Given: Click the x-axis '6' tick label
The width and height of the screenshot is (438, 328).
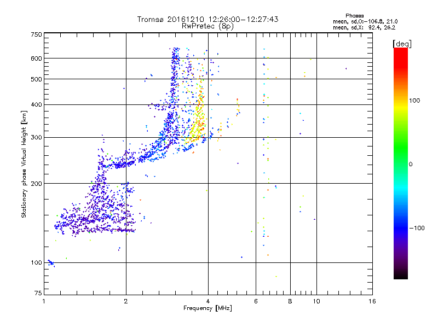Looking at the screenshot, I should click(x=256, y=301).
